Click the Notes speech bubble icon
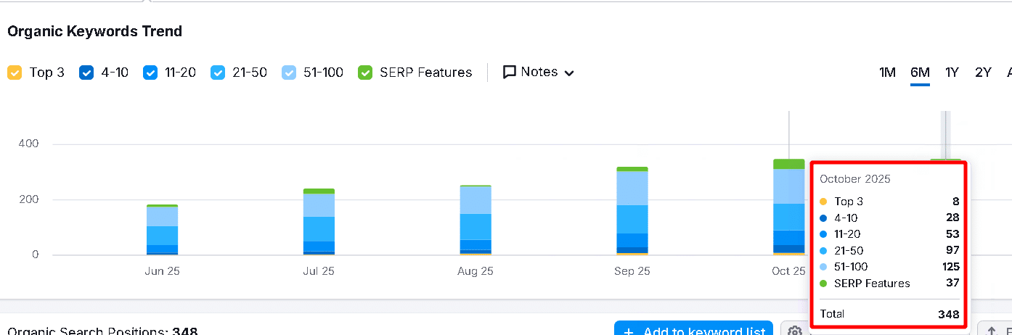Screen dimensions: 1012x335 (510, 72)
